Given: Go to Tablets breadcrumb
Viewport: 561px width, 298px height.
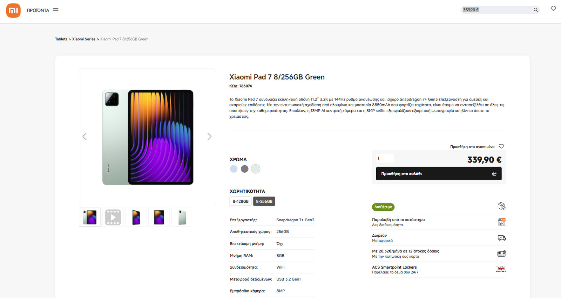Looking at the screenshot, I should [61, 39].
